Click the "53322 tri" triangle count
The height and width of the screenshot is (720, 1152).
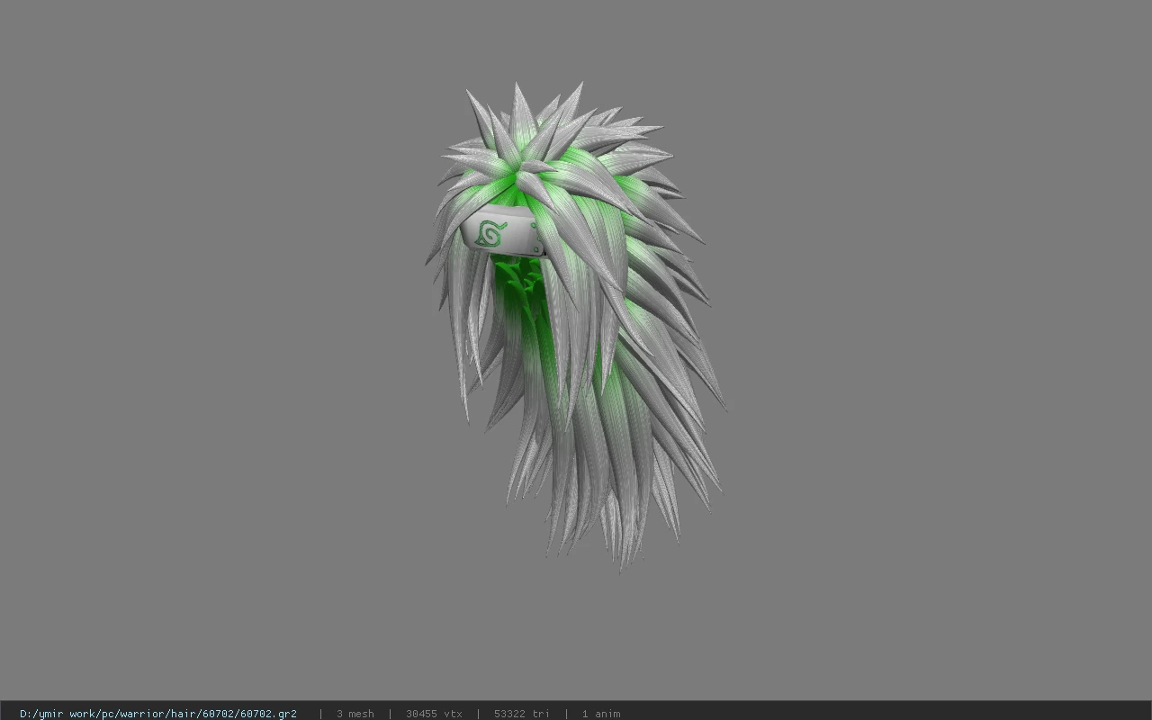[522, 714]
